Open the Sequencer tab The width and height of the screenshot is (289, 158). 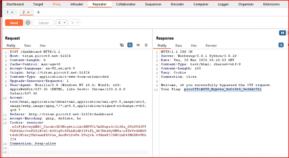(153, 4)
